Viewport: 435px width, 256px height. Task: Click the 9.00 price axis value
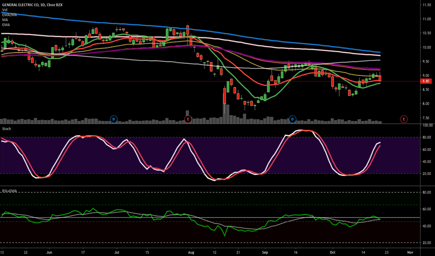[427, 75]
